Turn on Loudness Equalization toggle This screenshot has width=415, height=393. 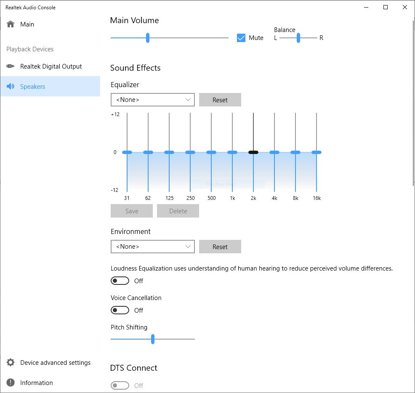click(x=120, y=281)
